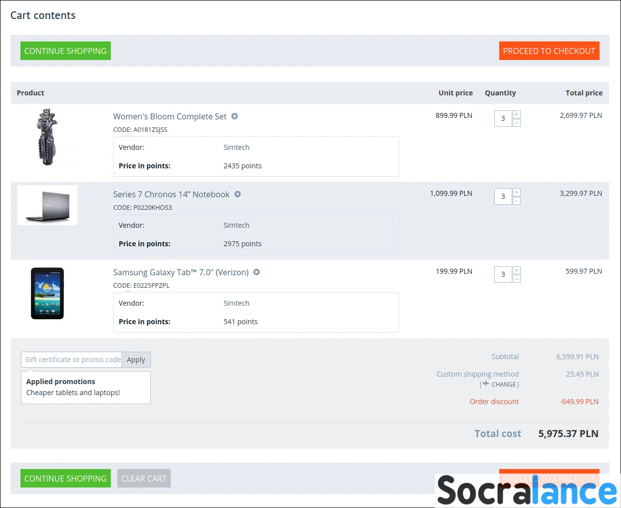
Task: Select the 'Cheaper tablets and laptops!' promotion text
Action: 73,393
